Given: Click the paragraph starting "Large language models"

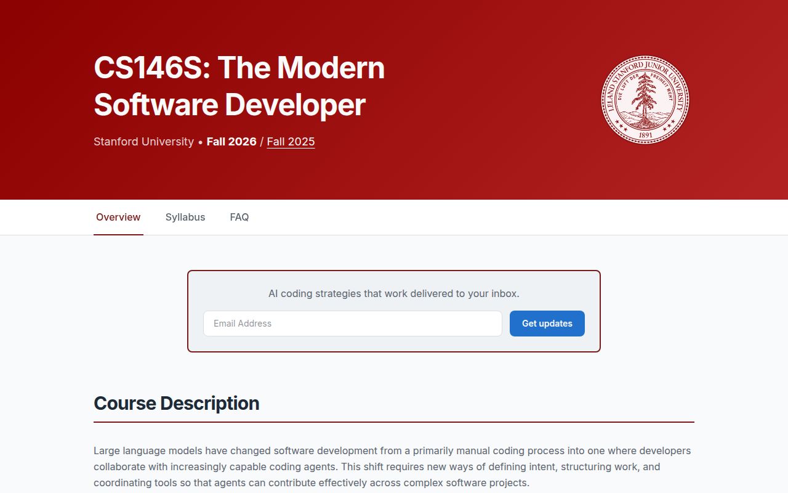Looking at the screenshot, I should point(393,467).
